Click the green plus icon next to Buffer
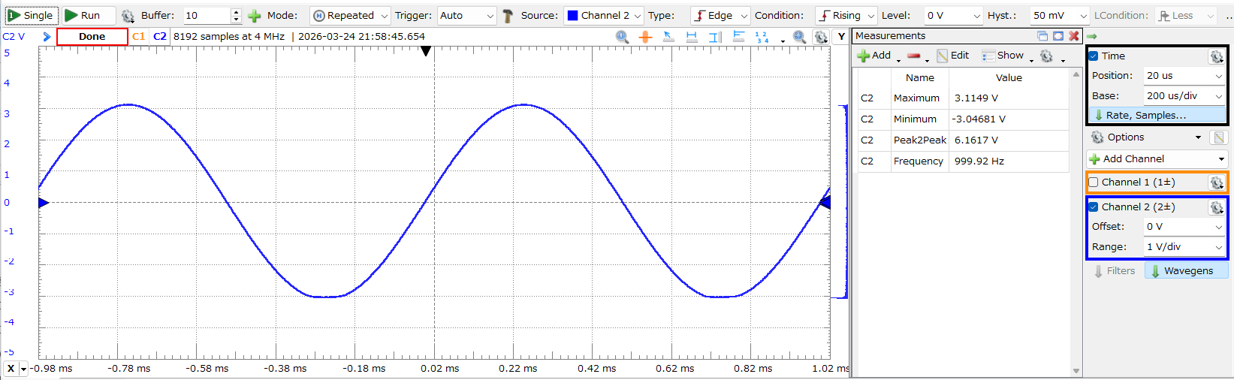 [x=254, y=16]
